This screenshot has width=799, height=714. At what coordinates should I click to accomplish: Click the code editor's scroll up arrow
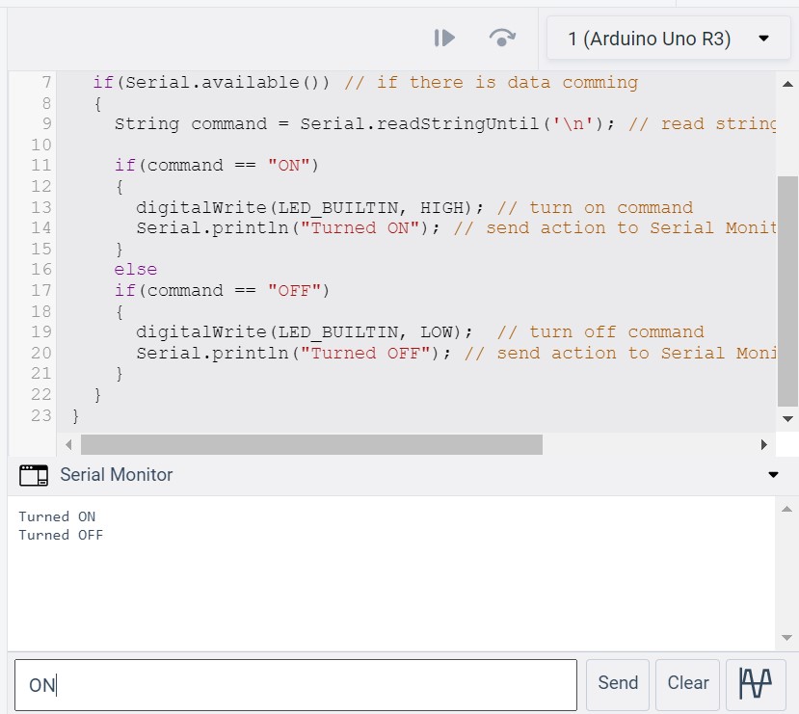[x=787, y=84]
